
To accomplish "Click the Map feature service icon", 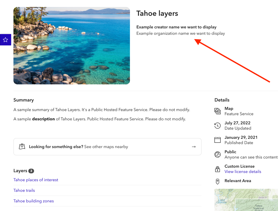I will pos(218,111).
